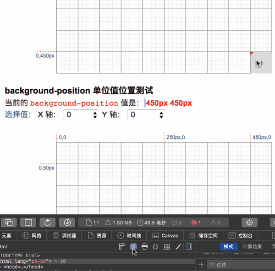
Task: Click the undock into separate window button
Action: tap(9, 222)
